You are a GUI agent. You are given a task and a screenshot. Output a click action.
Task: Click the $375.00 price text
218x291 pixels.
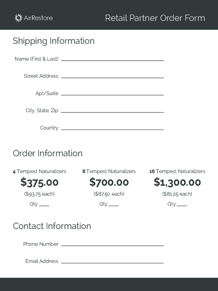(x=39, y=182)
